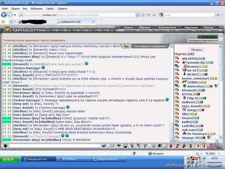Open the Файл menu
The height and width of the screenshot is (169, 225).
point(5,9)
